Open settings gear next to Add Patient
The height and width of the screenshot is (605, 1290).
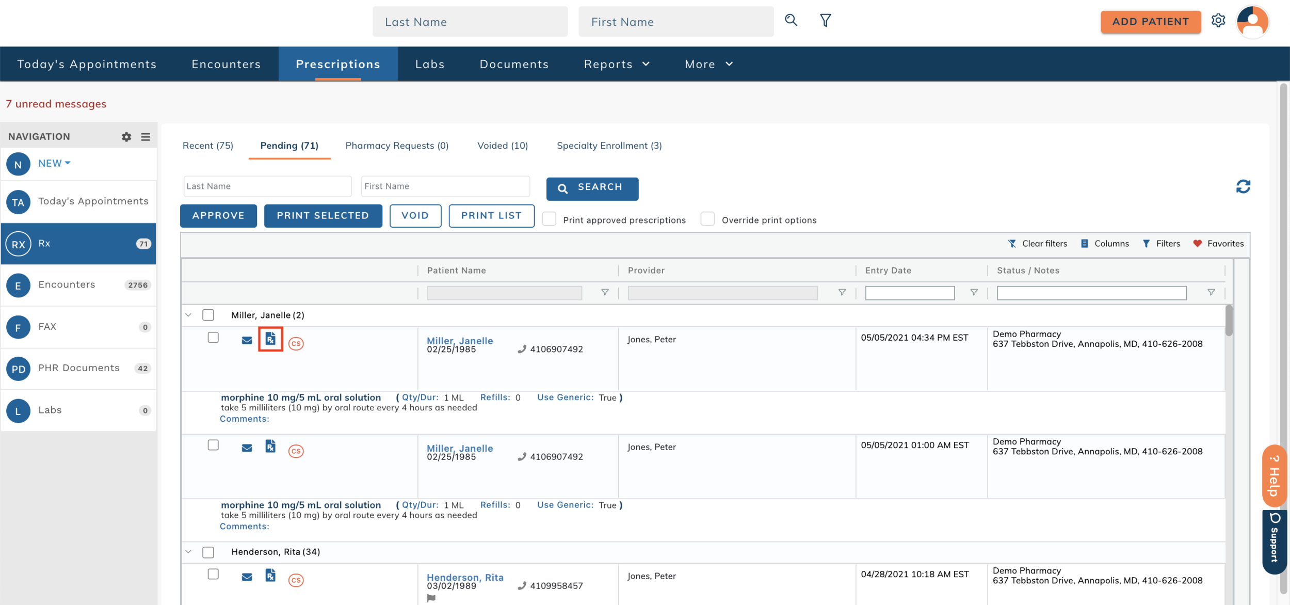click(1218, 21)
